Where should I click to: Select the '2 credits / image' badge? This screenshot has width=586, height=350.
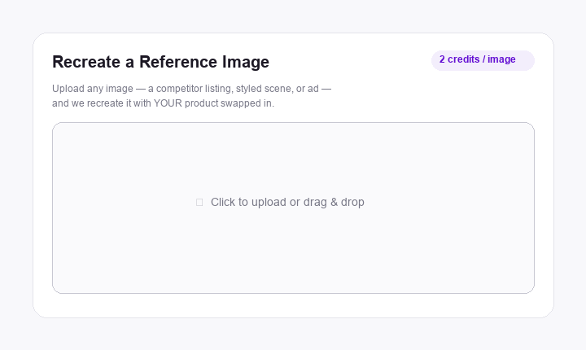483,60
